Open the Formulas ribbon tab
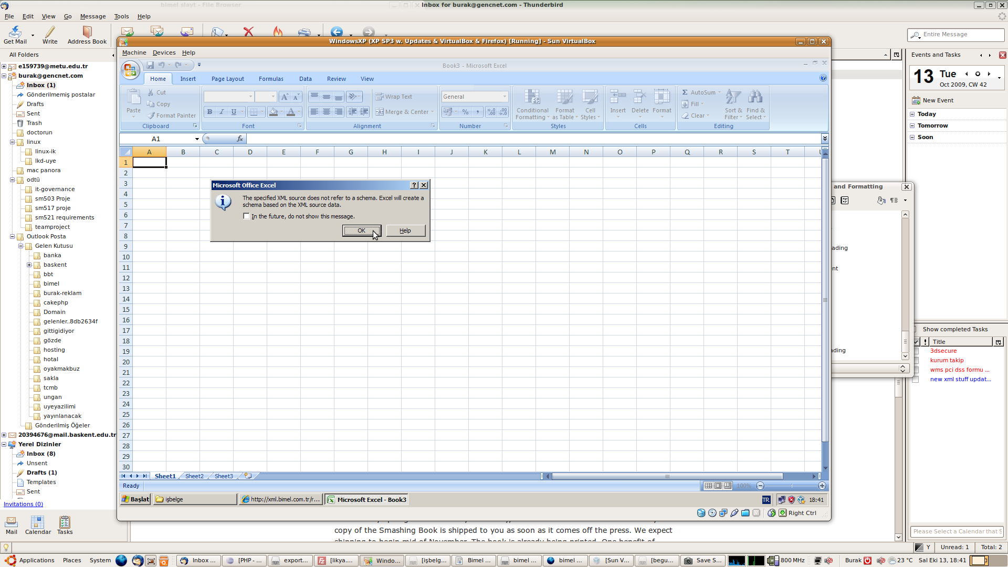This screenshot has width=1008, height=567. (271, 79)
